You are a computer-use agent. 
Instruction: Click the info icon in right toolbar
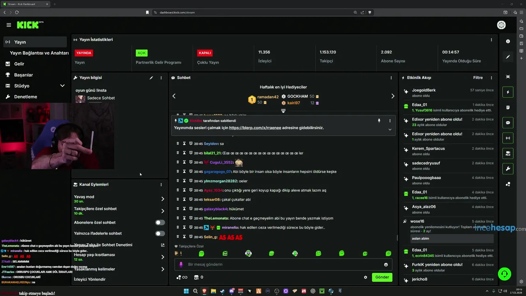point(508,42)
